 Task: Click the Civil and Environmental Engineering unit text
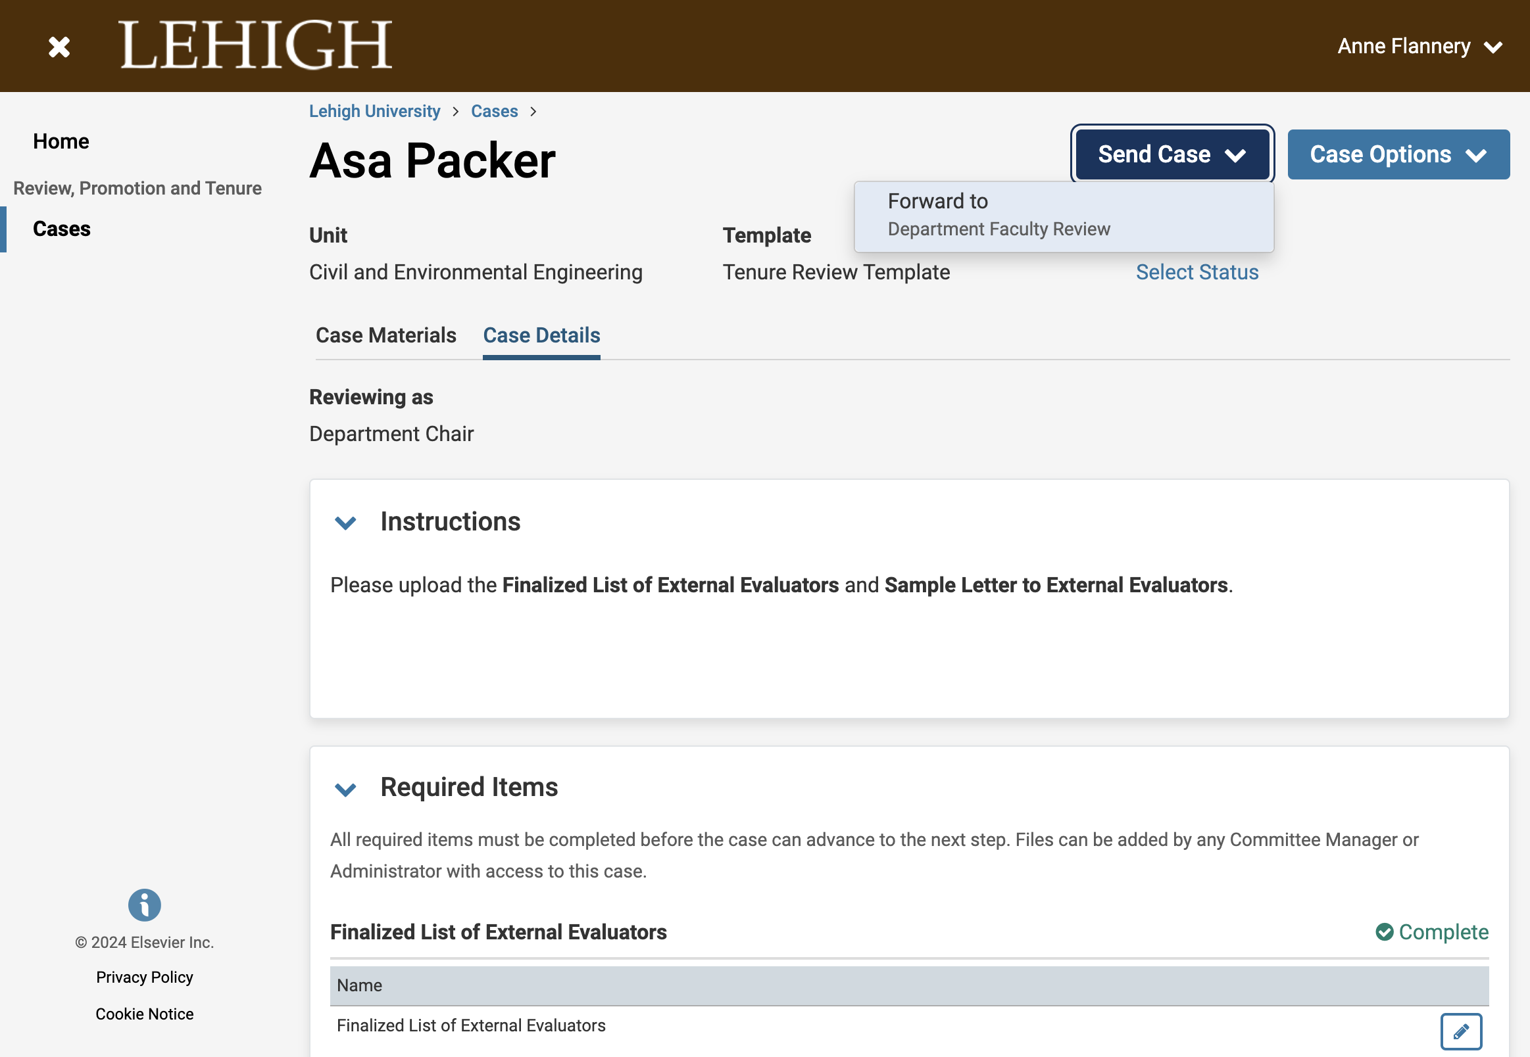click(x=476, y=272)
